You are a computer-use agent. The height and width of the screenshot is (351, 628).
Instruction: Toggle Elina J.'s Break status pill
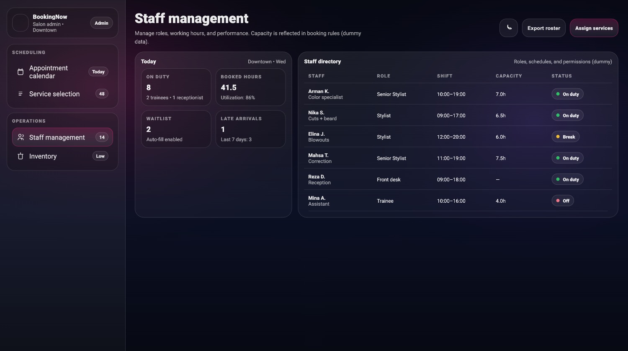pyautogui.click(x=566, y=137)
